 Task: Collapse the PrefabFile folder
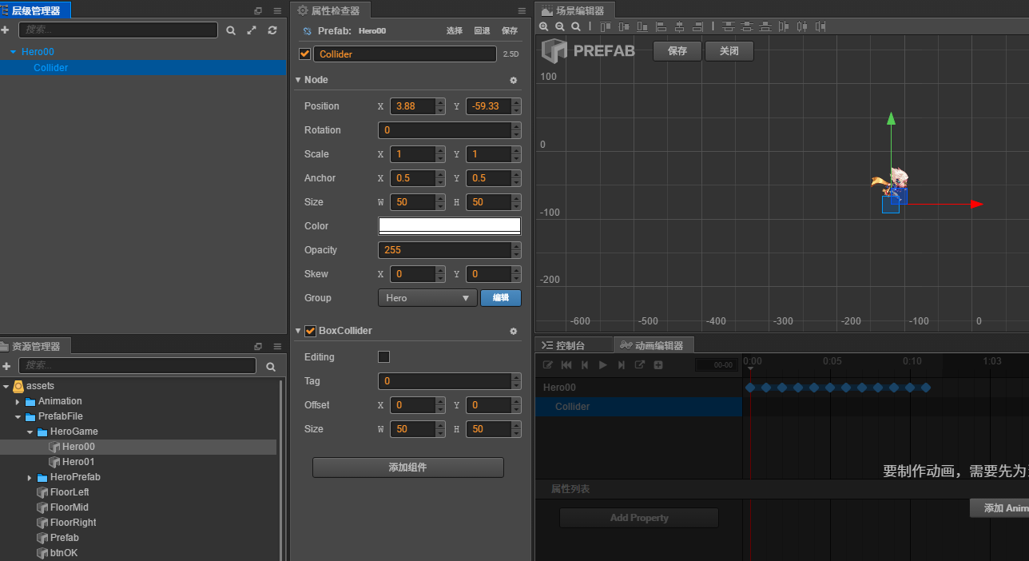point(18,416)
